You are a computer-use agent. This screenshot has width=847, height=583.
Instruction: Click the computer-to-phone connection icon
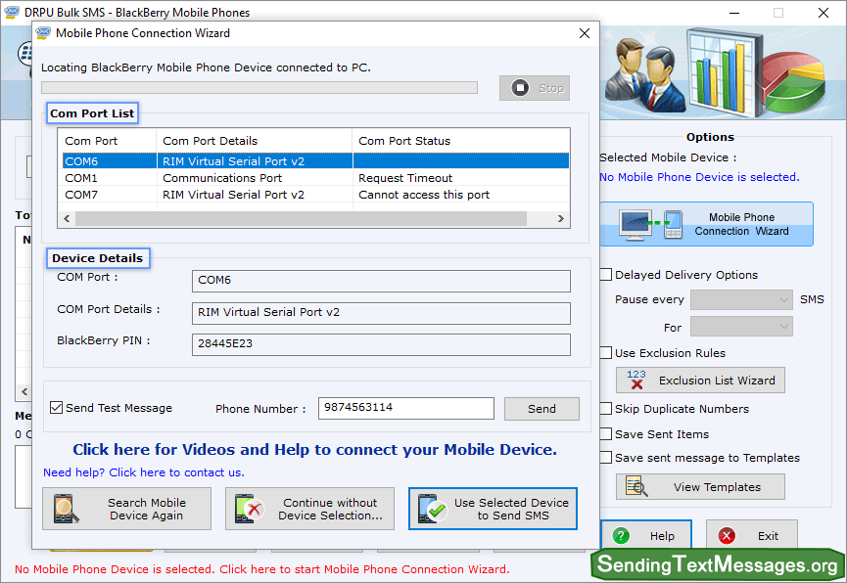click(651, 225)
